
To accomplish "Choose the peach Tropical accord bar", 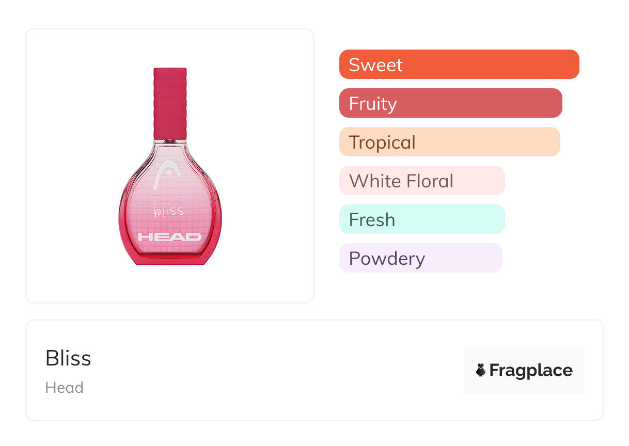I will [x=449, y=142].
